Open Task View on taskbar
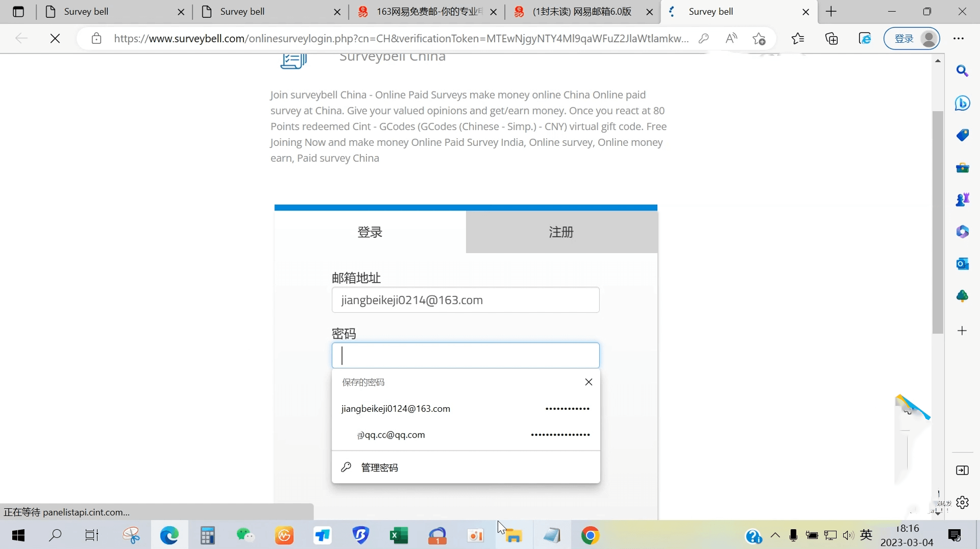 click(92, 535)
